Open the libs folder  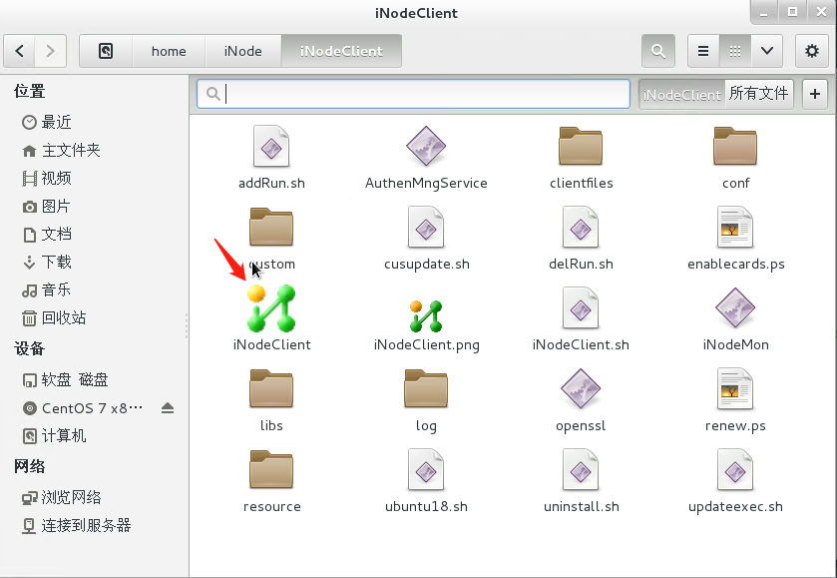(x=271, y=388)
